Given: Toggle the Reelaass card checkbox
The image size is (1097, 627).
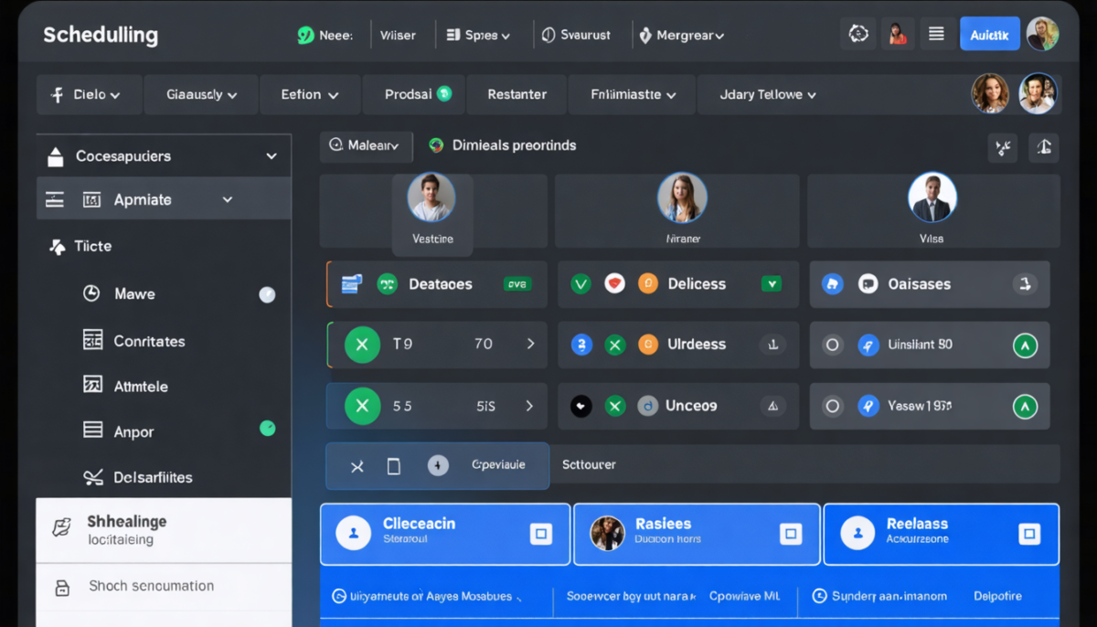Looking at the screenshot, I should [1029, 534].
